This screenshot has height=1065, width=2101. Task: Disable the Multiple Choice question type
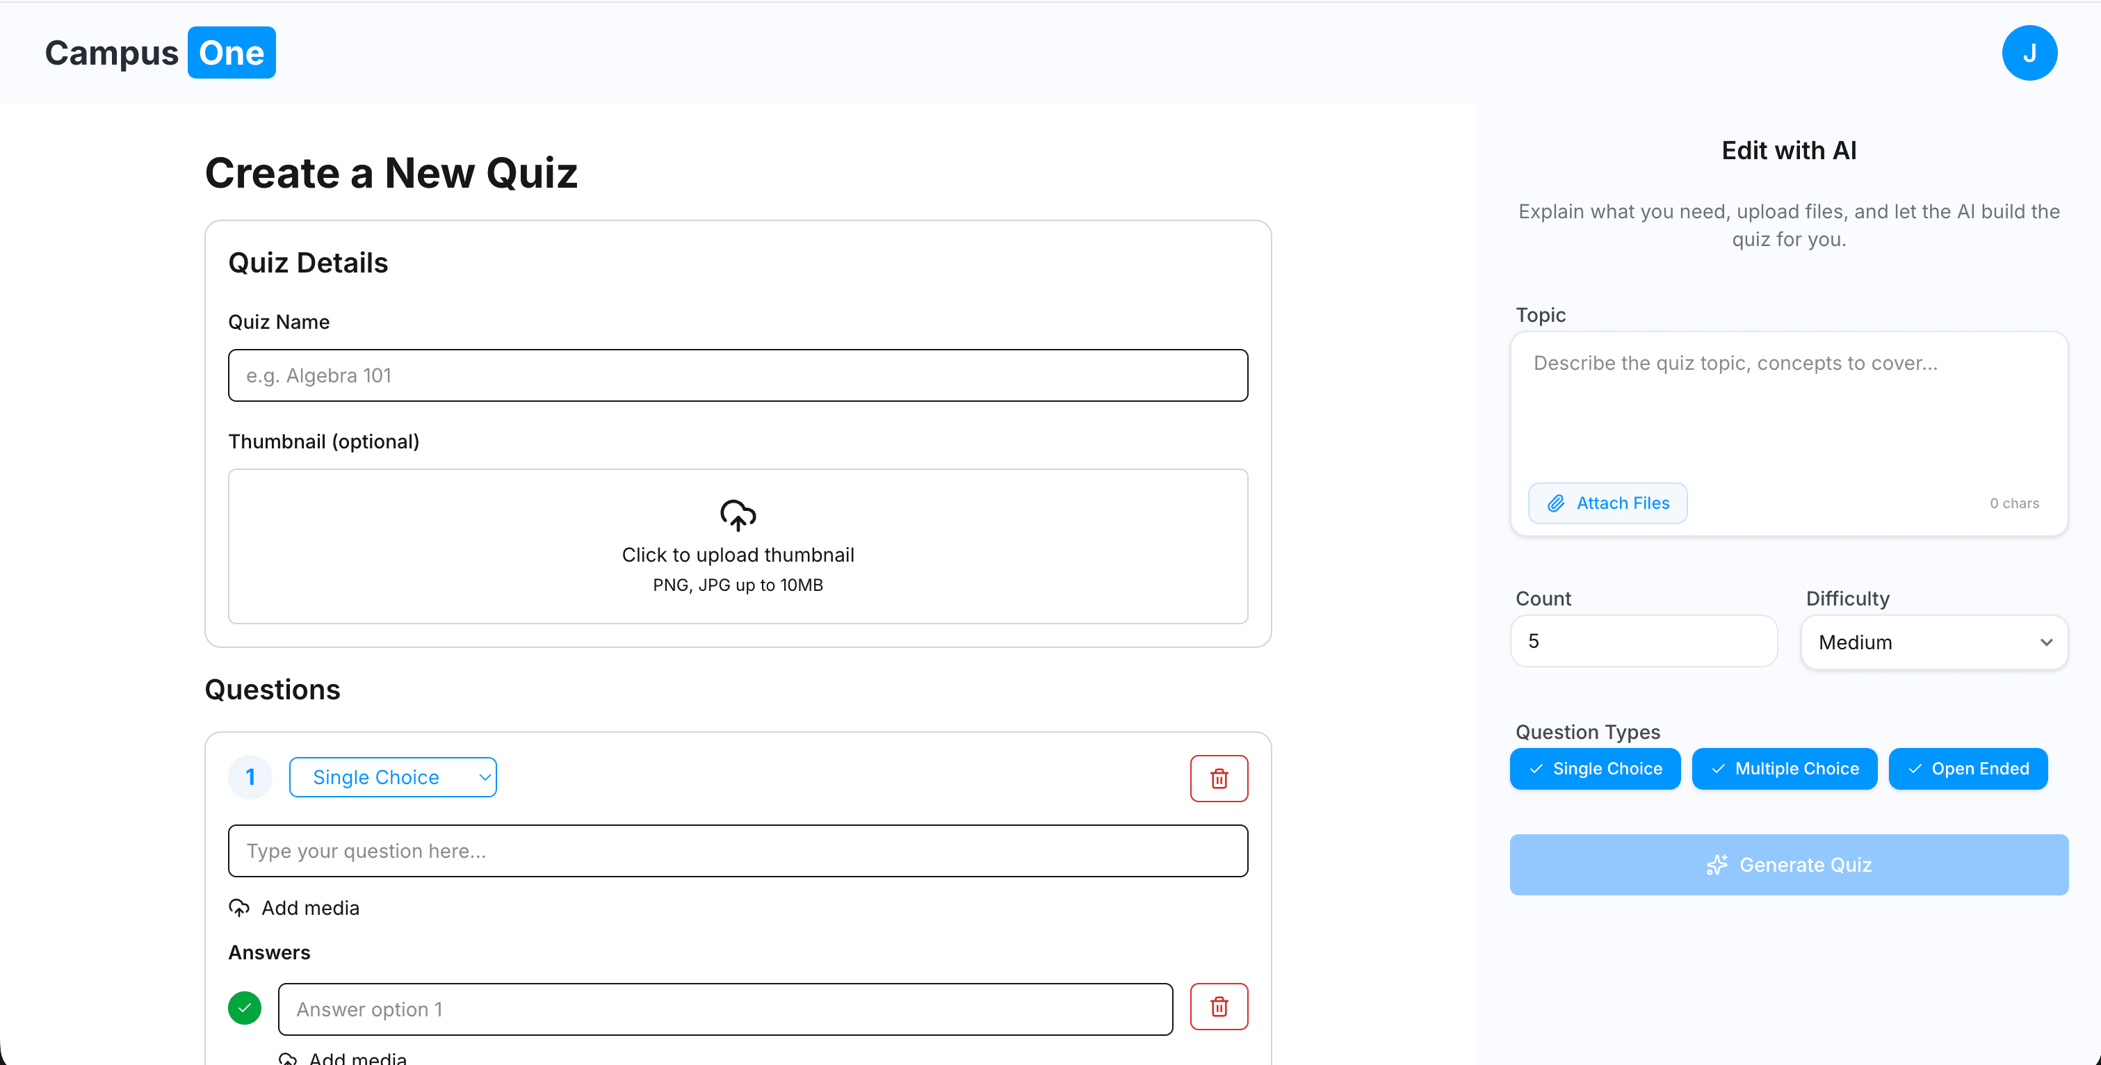(x=1785, y=768)
